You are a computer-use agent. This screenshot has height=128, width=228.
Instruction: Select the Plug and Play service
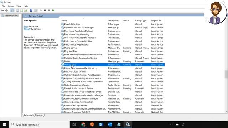pyautogui.click(x=113, y=51)
